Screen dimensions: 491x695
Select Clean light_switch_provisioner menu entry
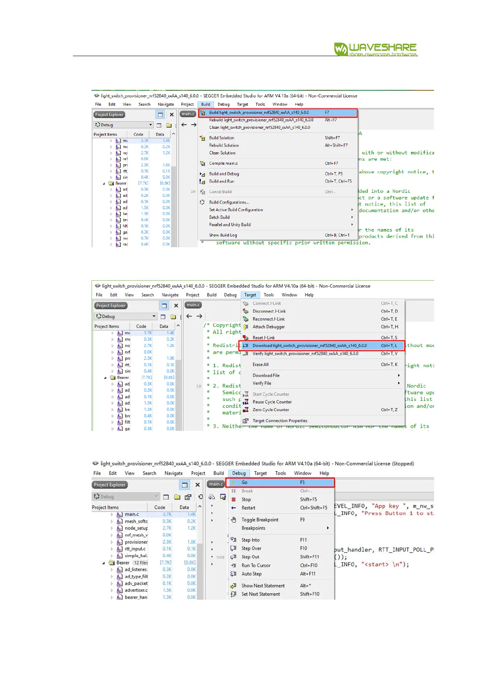click(x=278, y=128)
